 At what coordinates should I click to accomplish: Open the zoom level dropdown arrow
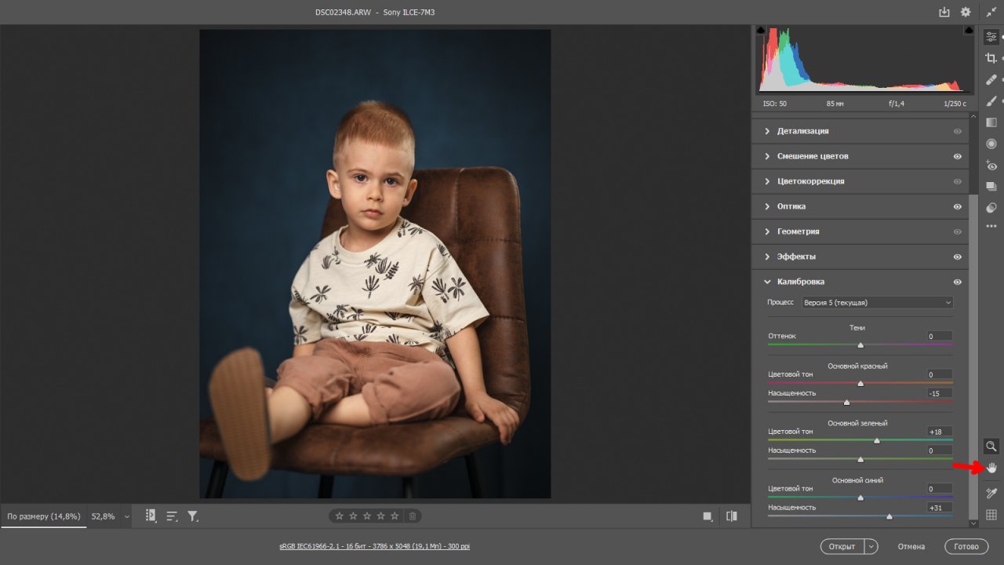(127, 517)
